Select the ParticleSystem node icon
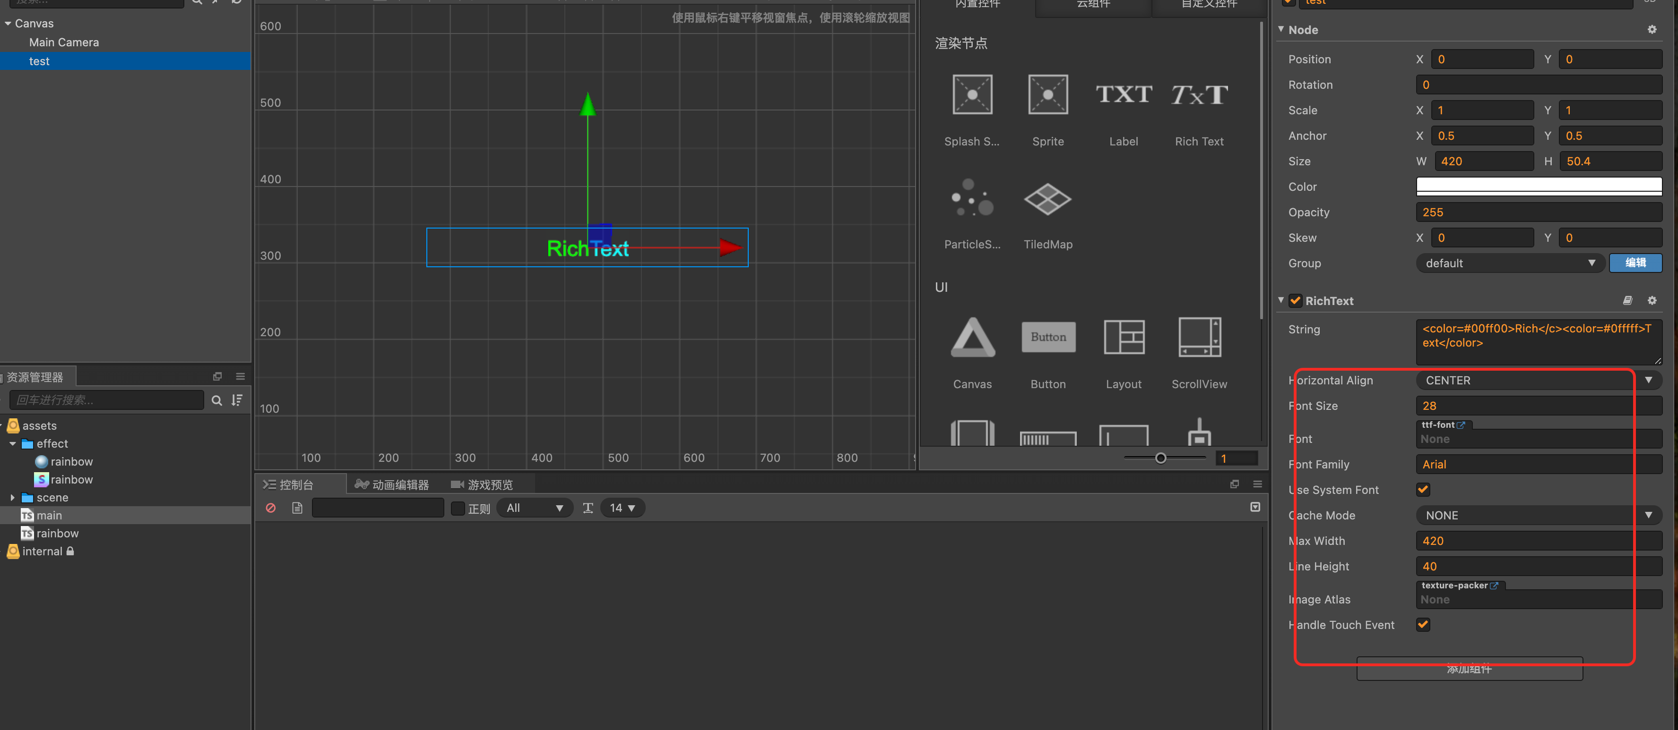This screenshot has width=1678, height=730. tap(972, 198)
